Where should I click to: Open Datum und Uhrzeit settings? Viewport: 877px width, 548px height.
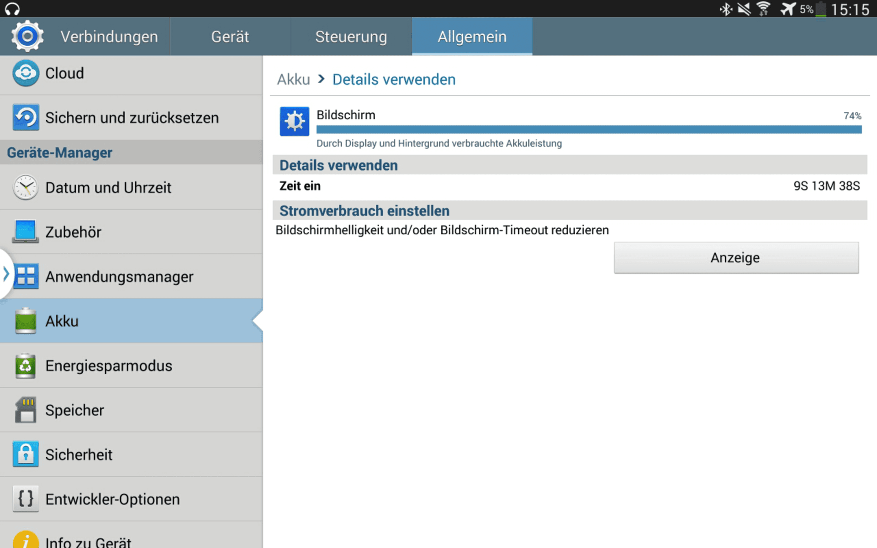pyautogui.click(x=132, y=187)
